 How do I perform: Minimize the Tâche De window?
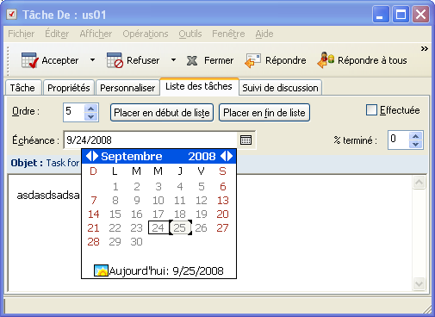381,14
